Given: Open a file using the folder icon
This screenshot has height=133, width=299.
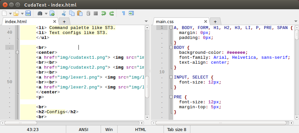Looking at the screenshot, I should pos(16,13).
